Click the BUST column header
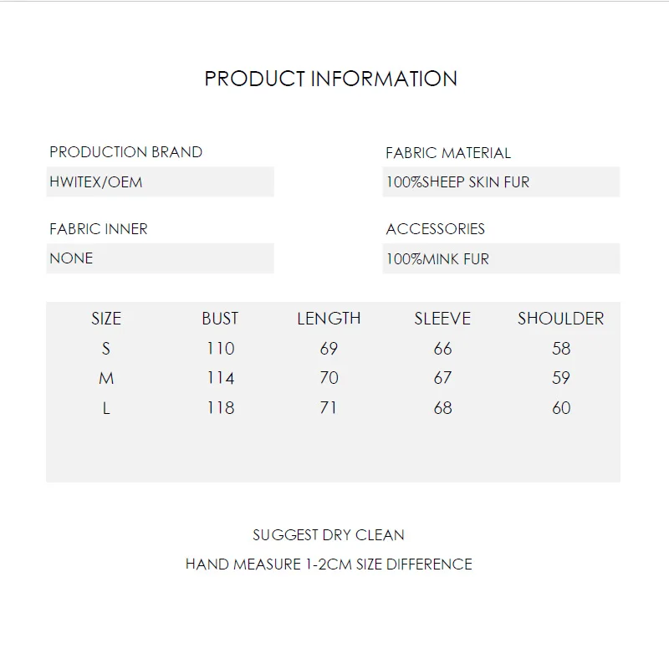This screenshot has width=669, height=669. [x=220, y=319]
